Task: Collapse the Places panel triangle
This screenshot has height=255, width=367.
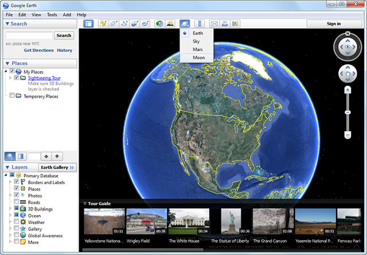Action: point(7,63)
